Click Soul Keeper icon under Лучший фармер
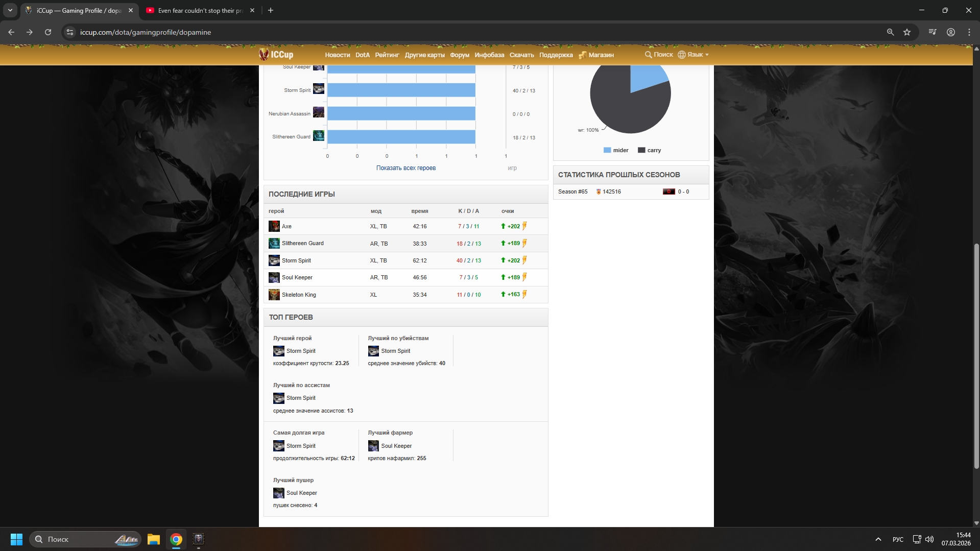 point(374,446)
